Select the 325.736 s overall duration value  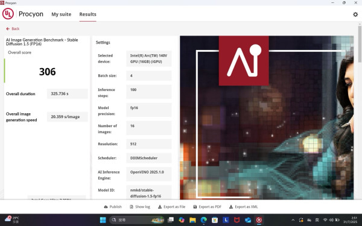68,93
